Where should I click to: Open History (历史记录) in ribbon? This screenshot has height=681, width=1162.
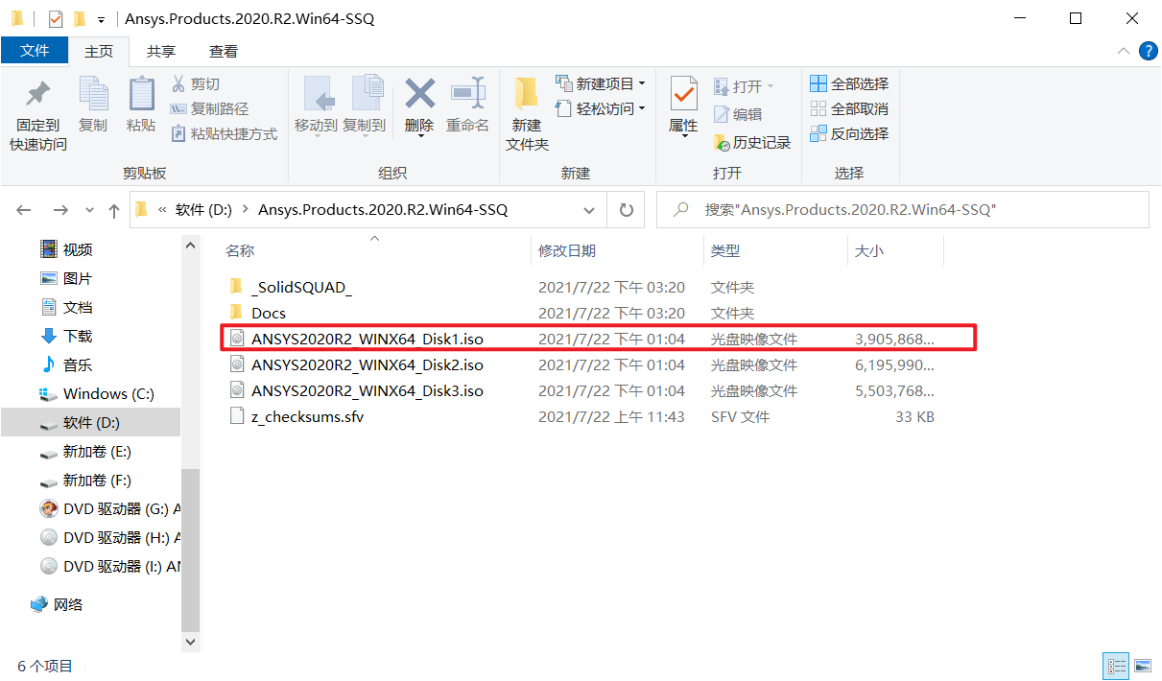[752, 142]
